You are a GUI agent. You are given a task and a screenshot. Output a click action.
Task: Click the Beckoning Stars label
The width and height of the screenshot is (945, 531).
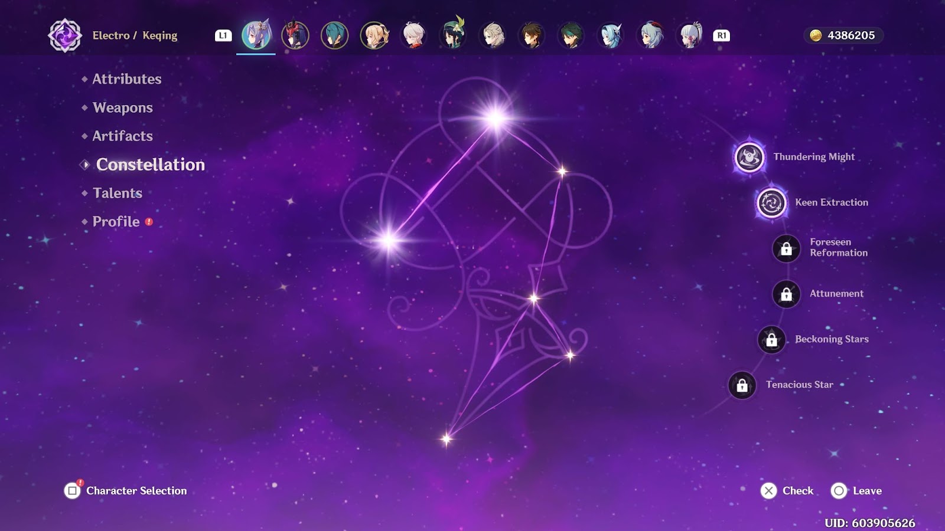point(832,339)
